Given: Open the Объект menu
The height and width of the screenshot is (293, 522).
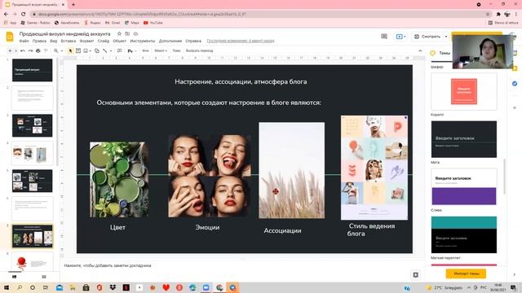Looking at the screenshot, I should 120,41.
